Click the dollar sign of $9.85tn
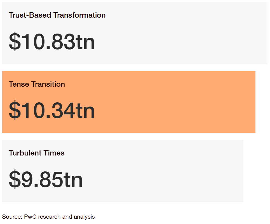Screen dimensions: 270x224 (15, 179)
